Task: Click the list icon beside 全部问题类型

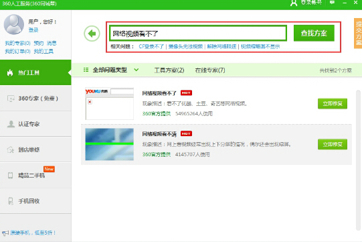Action: [x=86, y=70]
